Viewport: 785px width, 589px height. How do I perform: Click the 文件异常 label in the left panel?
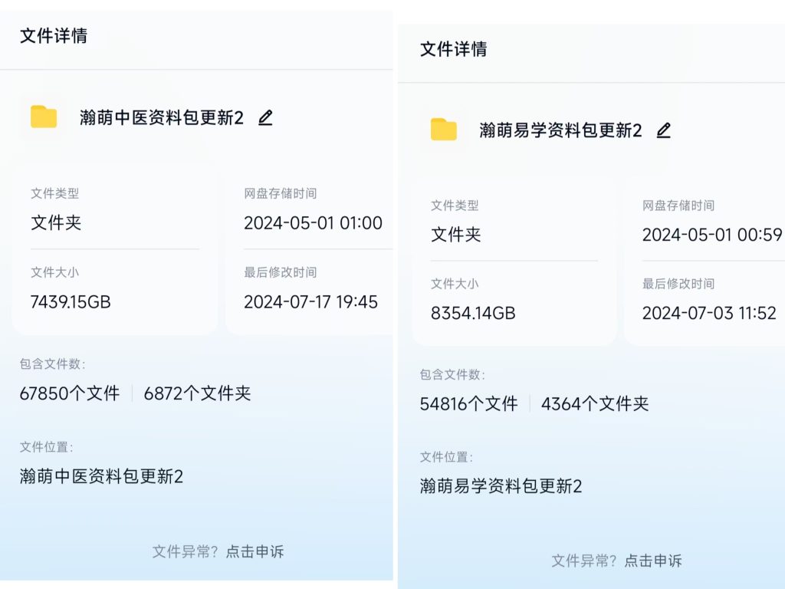point(181,551)
